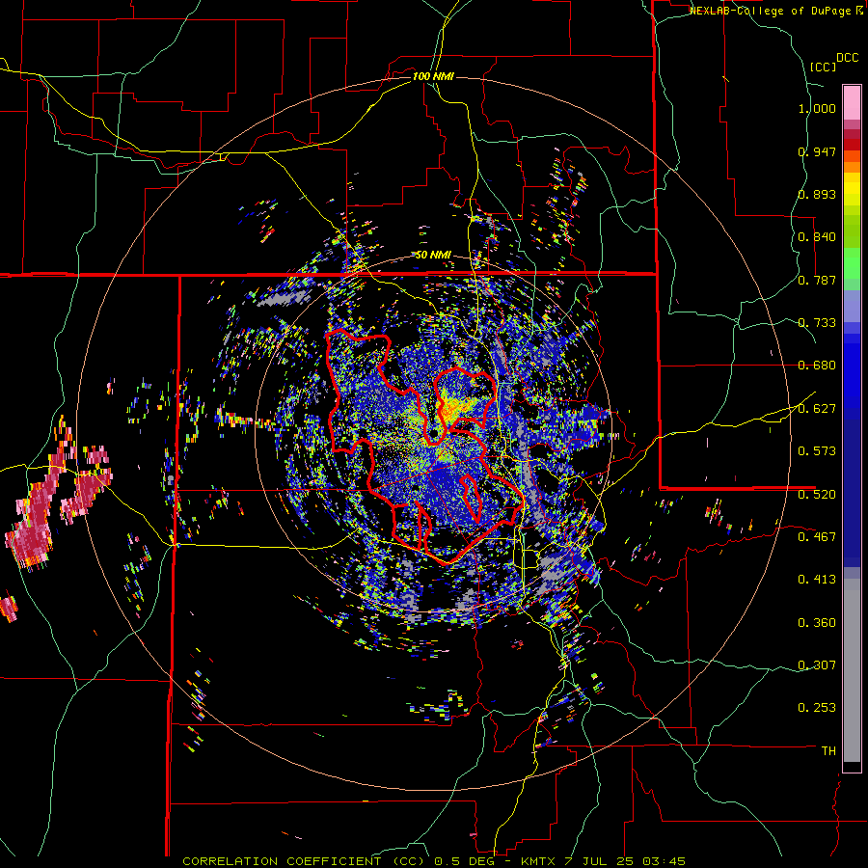Screen dimensions: 868x868
Task: Click the 50 NMI range ring label
Action: pyautogui.click(x=433, y=256)
